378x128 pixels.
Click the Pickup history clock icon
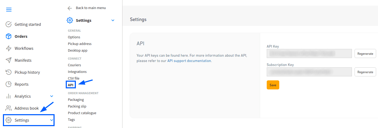point(9,72)
